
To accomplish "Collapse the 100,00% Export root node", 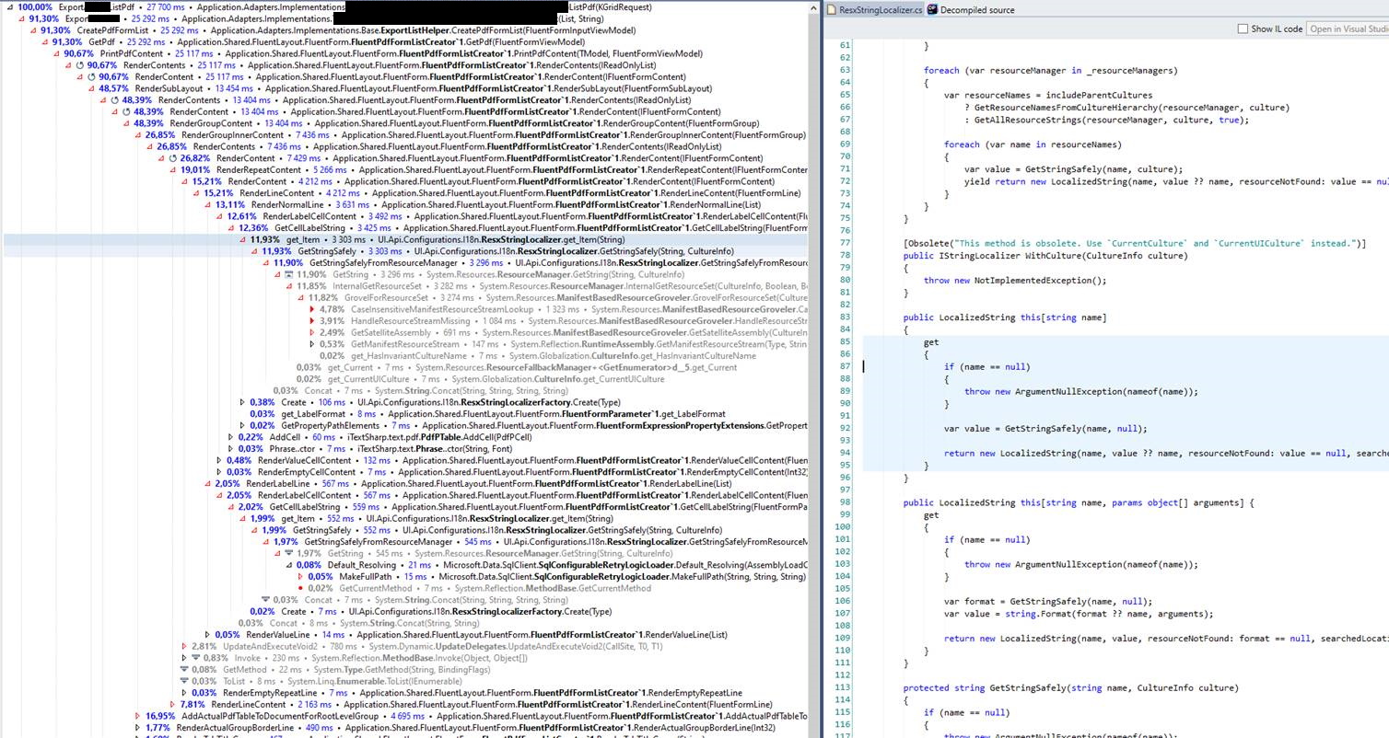I will [x=10, y=7].
